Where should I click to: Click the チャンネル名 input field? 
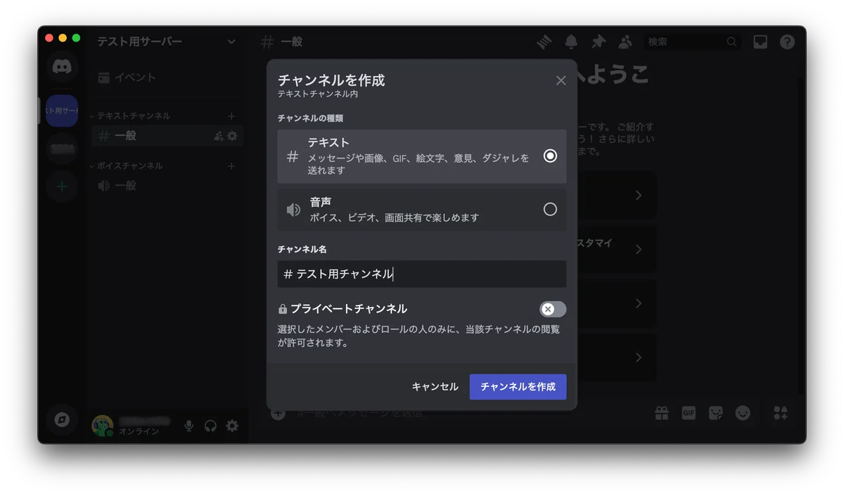(x=422, y=274)
